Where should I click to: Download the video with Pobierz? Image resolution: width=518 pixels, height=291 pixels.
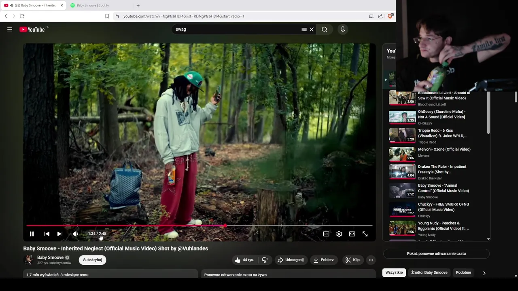pos(323,260)
